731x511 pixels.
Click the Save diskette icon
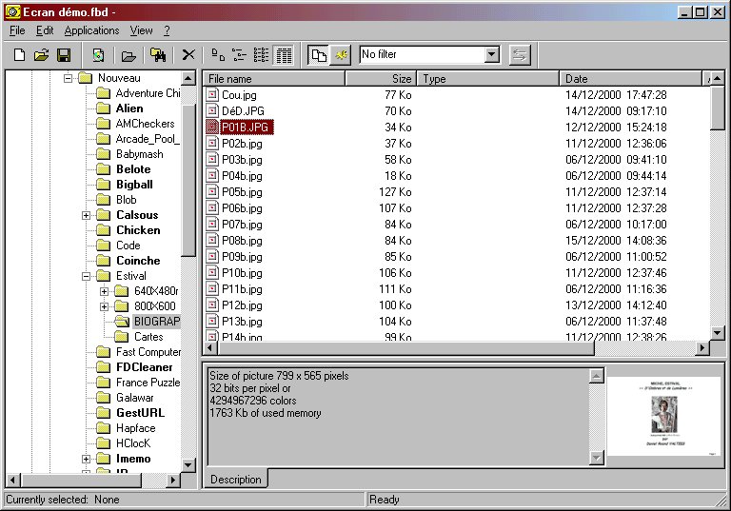tap(65, 55)
